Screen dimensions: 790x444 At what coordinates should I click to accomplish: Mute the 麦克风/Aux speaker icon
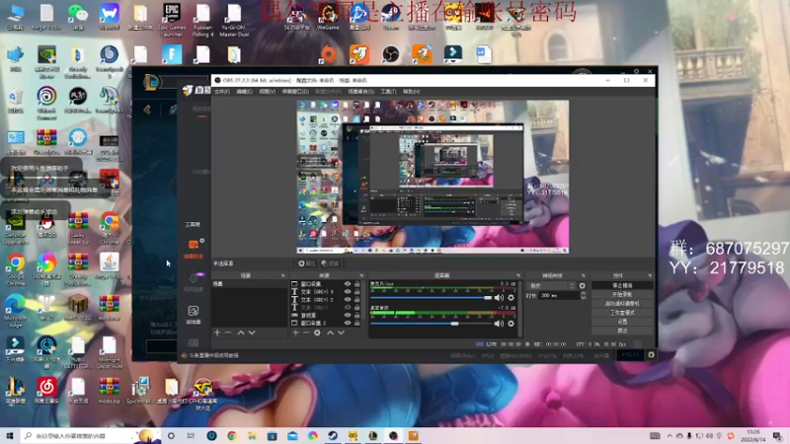click(x=499, y=298)
